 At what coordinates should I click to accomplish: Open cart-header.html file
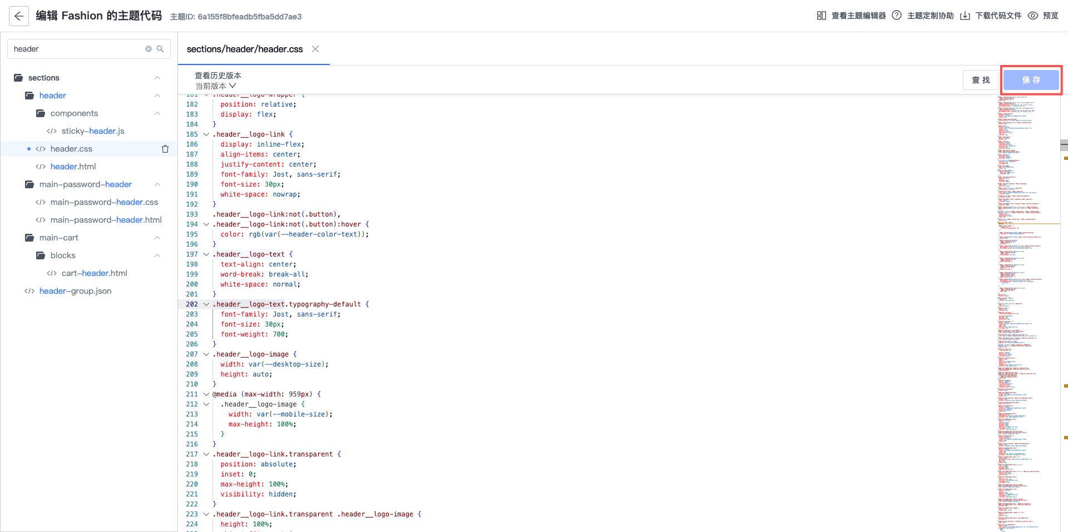pos(94,273)
